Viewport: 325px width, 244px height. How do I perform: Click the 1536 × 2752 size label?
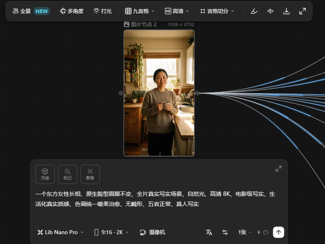point(181,24)
